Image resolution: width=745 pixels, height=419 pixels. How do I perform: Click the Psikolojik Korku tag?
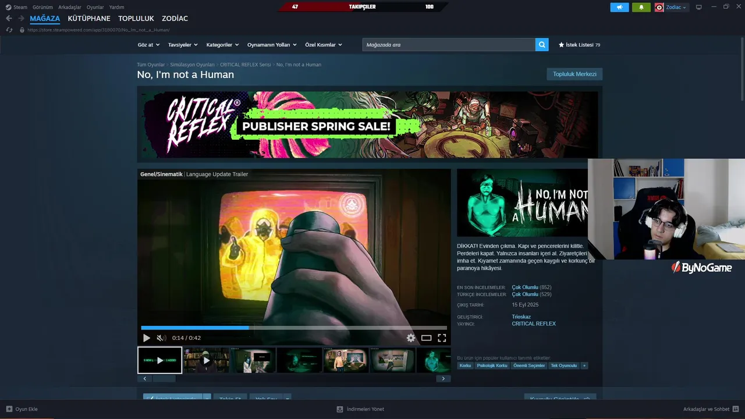point(492,365)
